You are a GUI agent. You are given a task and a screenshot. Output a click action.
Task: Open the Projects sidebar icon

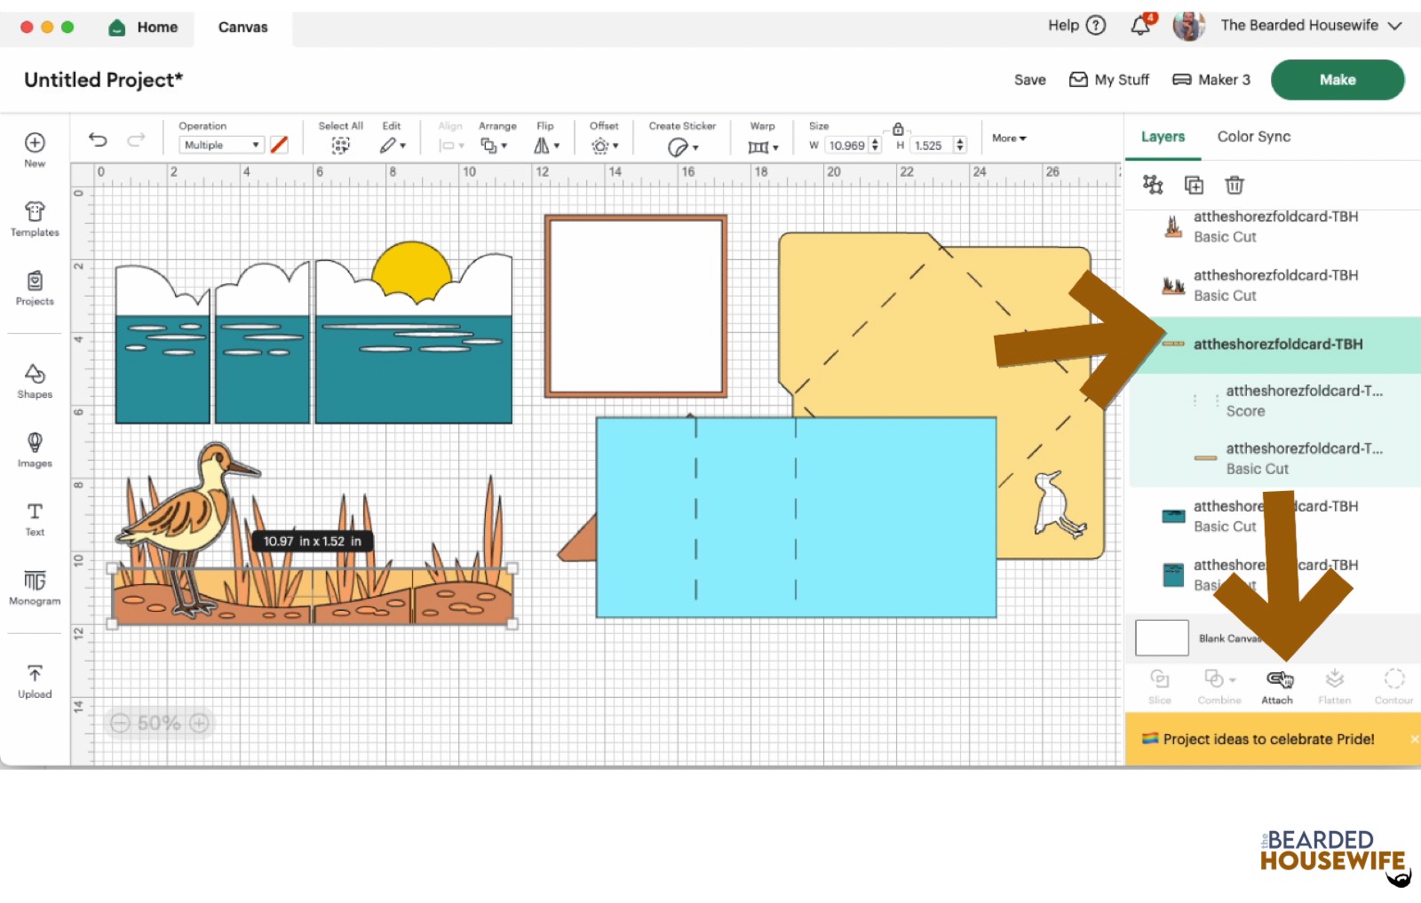pyautogui.click(x=35, y=288)
